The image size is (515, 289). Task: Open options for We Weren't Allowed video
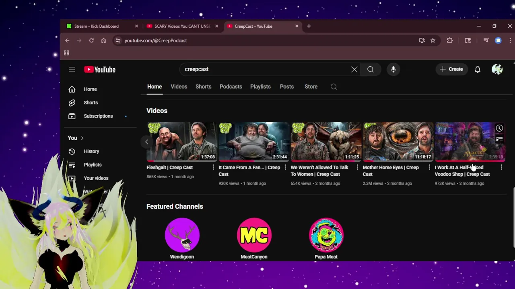point(357,167)
